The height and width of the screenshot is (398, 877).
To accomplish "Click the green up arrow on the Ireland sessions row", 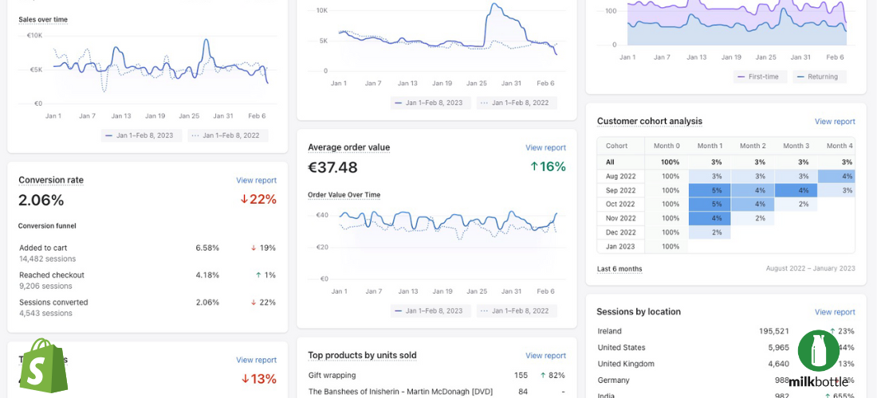I will pyautogui.click(x=832, y=330).
